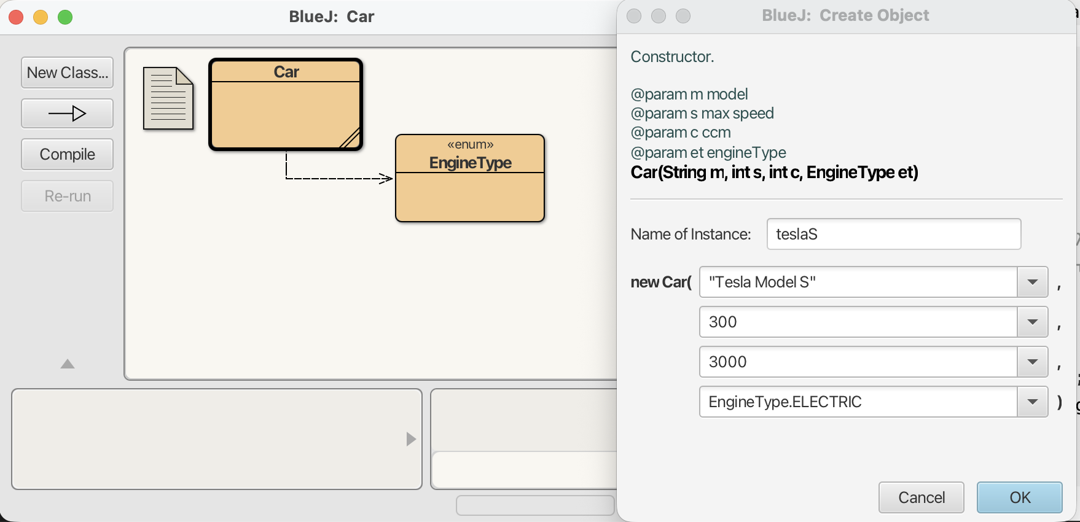Collapse the team panel with up triangle
The width and height of the screenshot is (1080, 522).
[68, 364]
